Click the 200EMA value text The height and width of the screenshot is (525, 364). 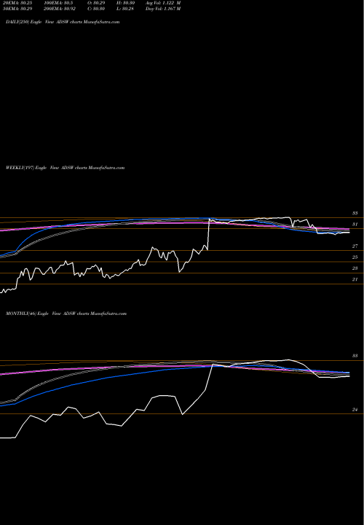point(58,9)
